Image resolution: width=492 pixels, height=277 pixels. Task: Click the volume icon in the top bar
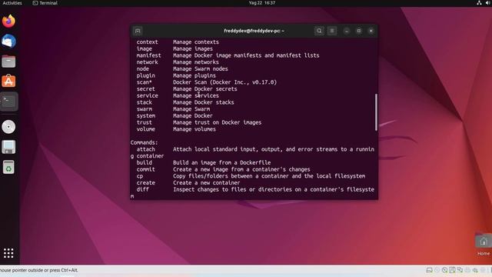pos(489,3)
